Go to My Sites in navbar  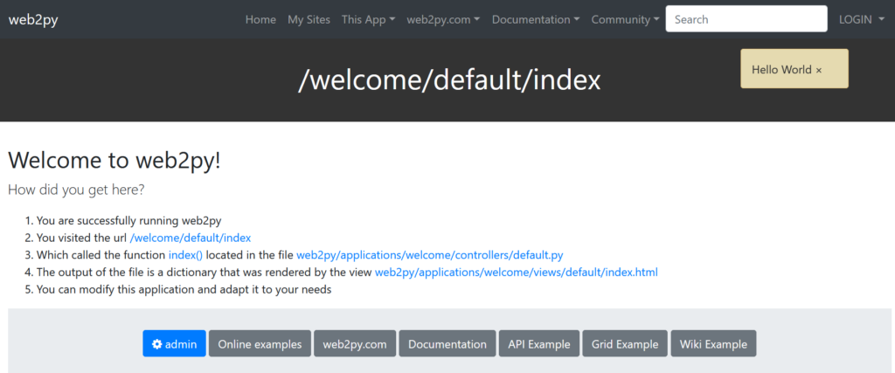tap(309, 19)
